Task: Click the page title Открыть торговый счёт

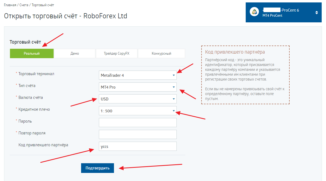Action: (x=65, y=16)
